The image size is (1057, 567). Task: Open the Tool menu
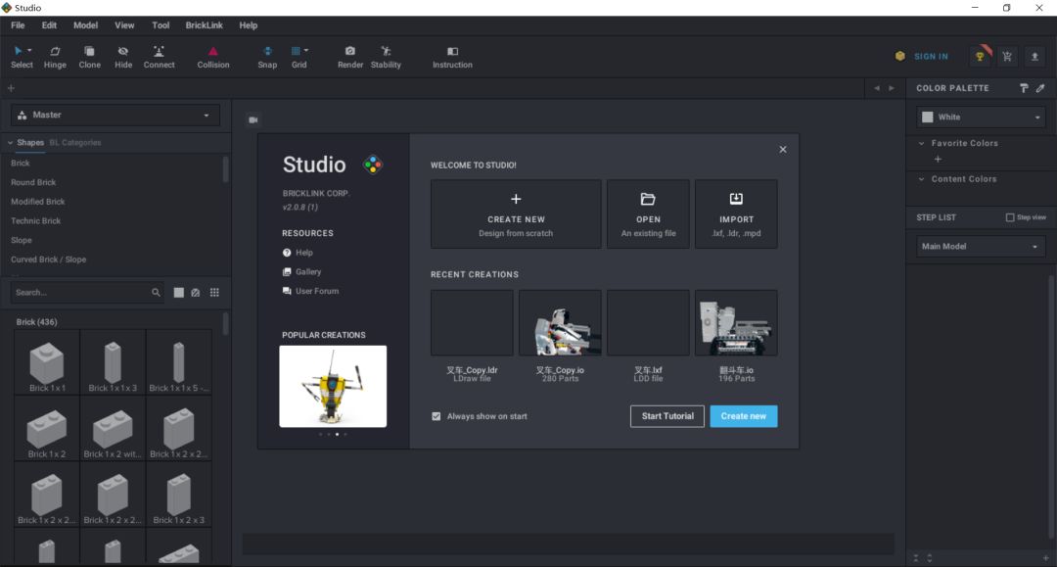(x=161, y=25)
